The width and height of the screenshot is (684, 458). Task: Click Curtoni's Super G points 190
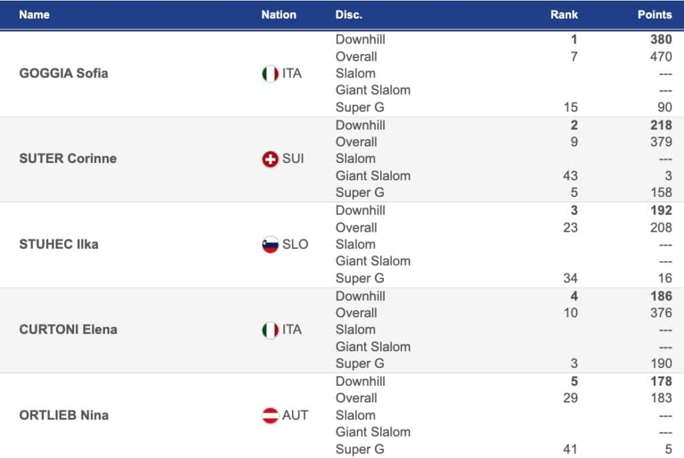[661, 364]
